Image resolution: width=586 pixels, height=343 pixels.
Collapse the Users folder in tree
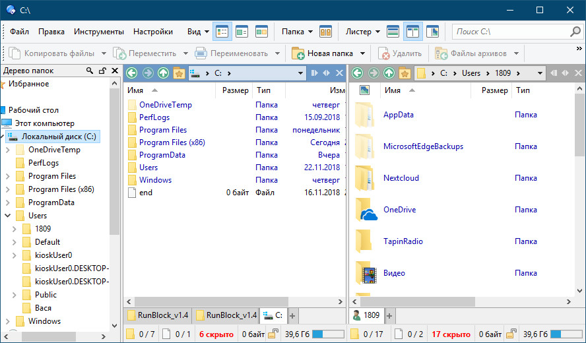[x=8, y=216]
